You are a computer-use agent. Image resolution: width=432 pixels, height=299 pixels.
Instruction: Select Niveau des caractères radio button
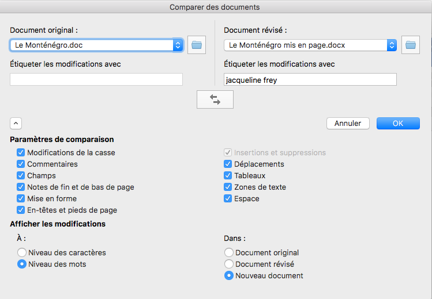click(22, 252)
